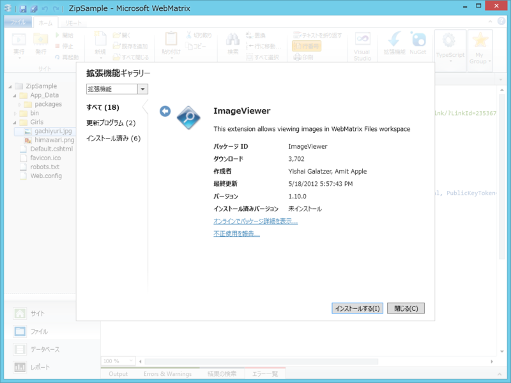Click the 行に移動 go to line item
The image size is (511, 383).
point(264,46)
